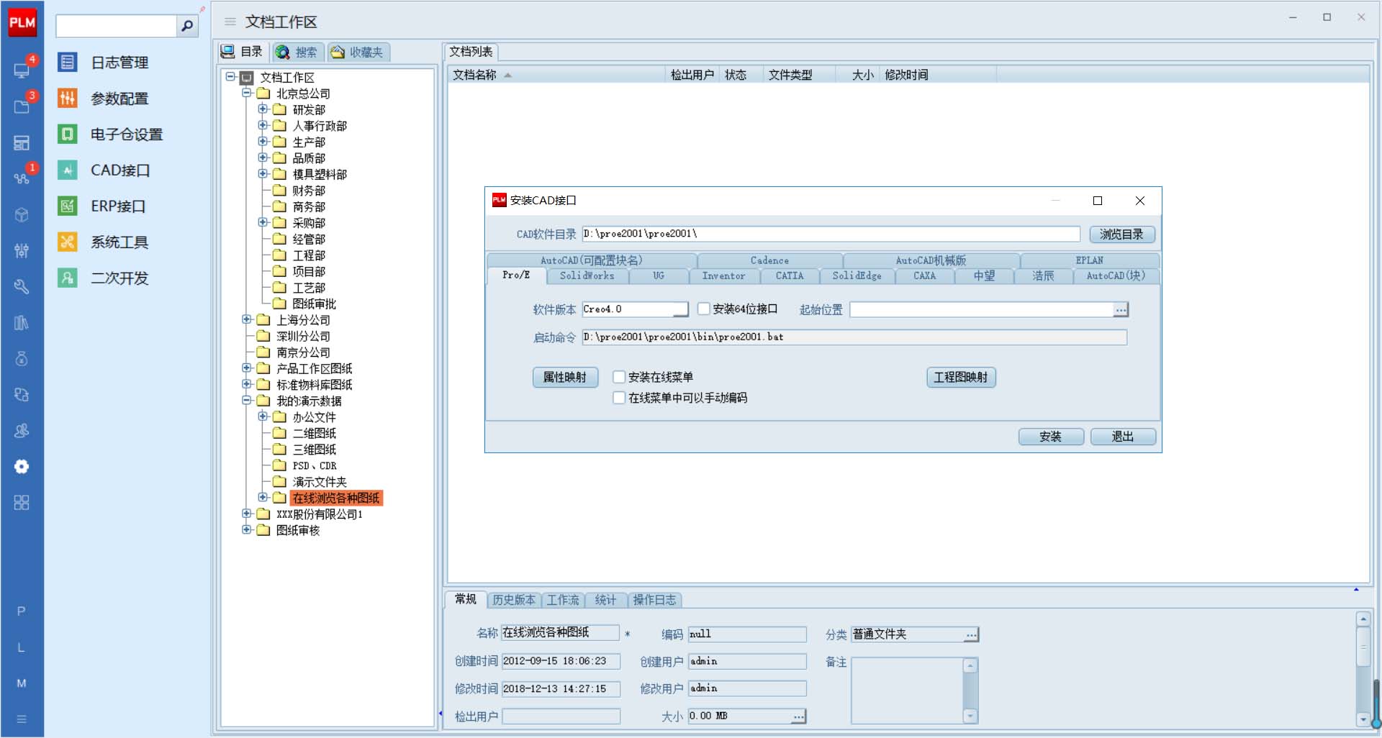Image resolution: width=1382 pixels, height=738 pixels.
Task: Enable the 安装64位接口 checkbox
Action: pos(704,309)
